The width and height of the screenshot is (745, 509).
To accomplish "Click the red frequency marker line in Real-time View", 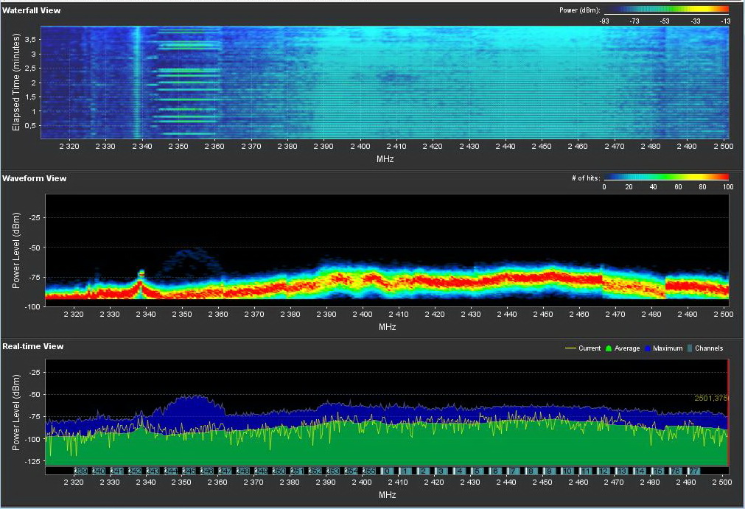I will click(x=728, y=413).
